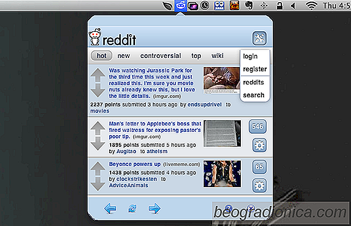Open the Jurassic Park post title link
Image resolution: width=351 pixels, height=226 pixels.
click(x=152, y=83)
